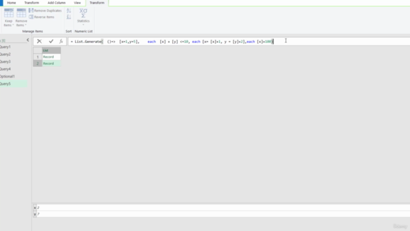Click the y value 7 in preview
Viewport: 410px width, 231px height.
(38, 214)
